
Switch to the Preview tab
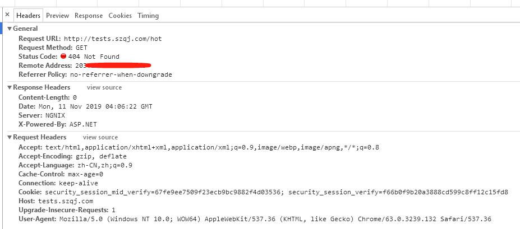coord(57,16)
